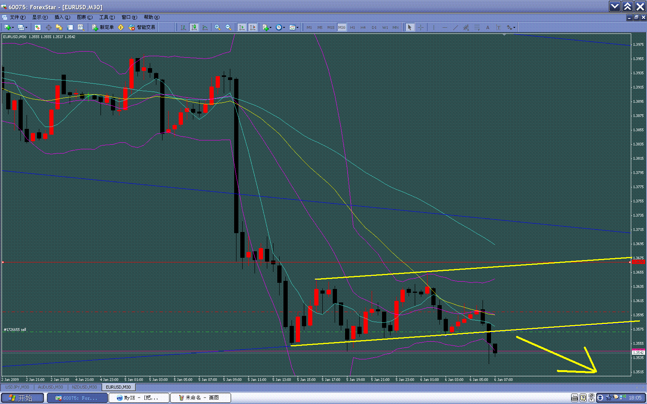This screenshot has height=404, width=647.
Task: Select the horizontal line drawing tool
Action: 445,27
